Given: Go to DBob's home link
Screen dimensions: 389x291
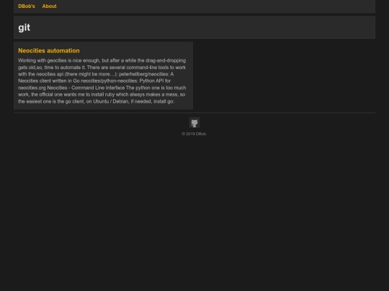Looking at the screenshot, I should click(27, 6).
